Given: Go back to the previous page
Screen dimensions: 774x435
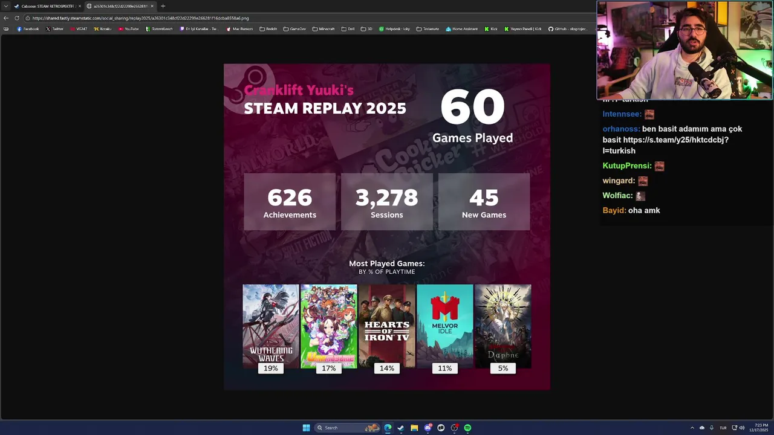Looking at the screenshot, I should (6, 18).
